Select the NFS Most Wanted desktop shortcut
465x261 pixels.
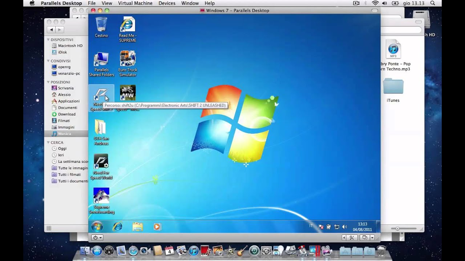(x=128, y=94)
